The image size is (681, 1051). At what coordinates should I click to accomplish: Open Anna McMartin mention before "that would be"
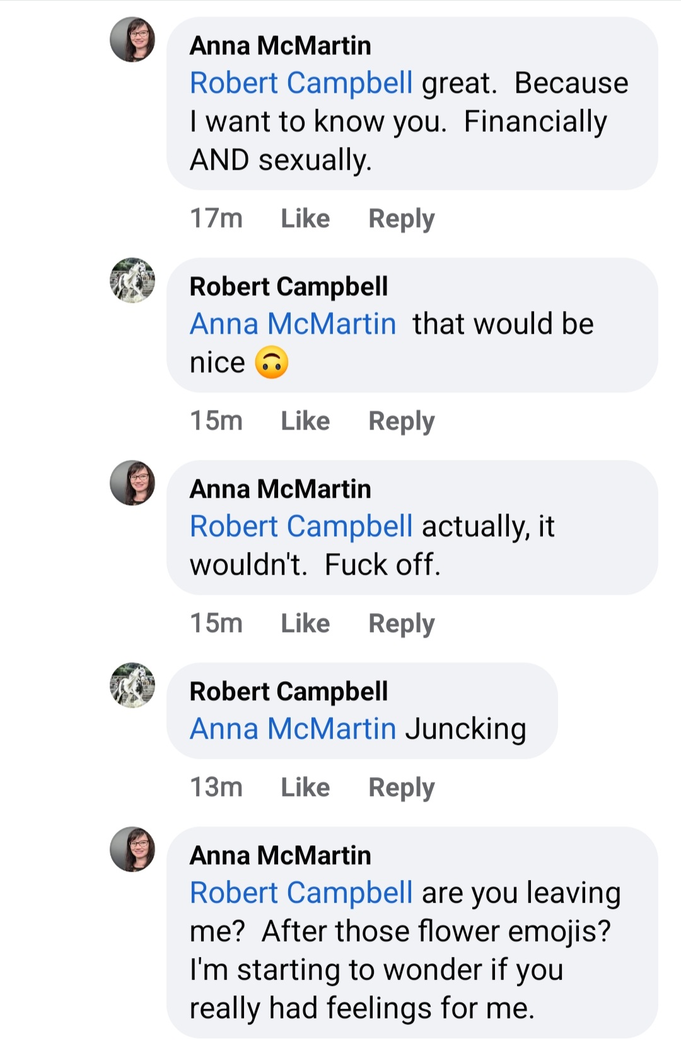[x=293, y=324]
